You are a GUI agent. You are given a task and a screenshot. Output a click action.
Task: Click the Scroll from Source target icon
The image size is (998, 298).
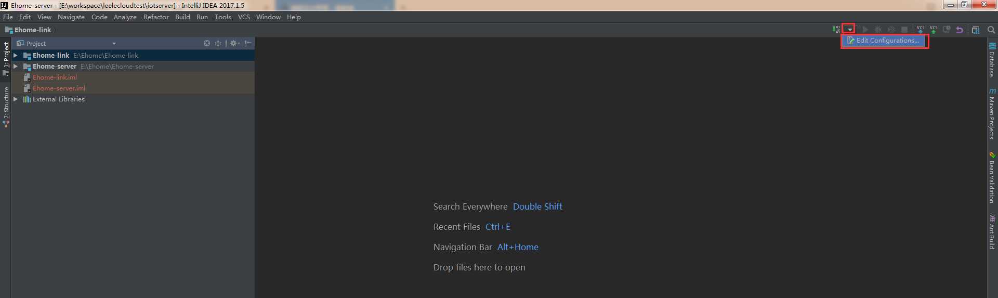coord(207,43)
